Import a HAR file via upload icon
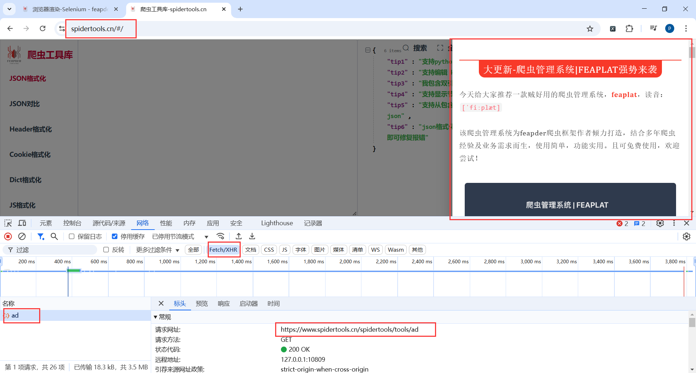This screenshot has width=696, height=373. (x=239, y=236)
